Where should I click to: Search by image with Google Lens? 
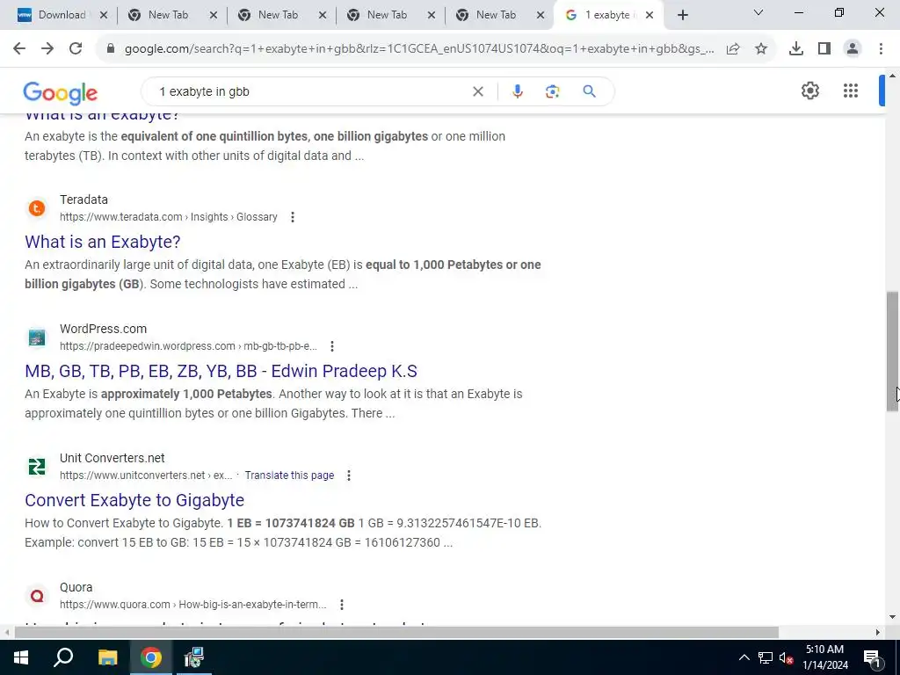[x=552, y=91]
